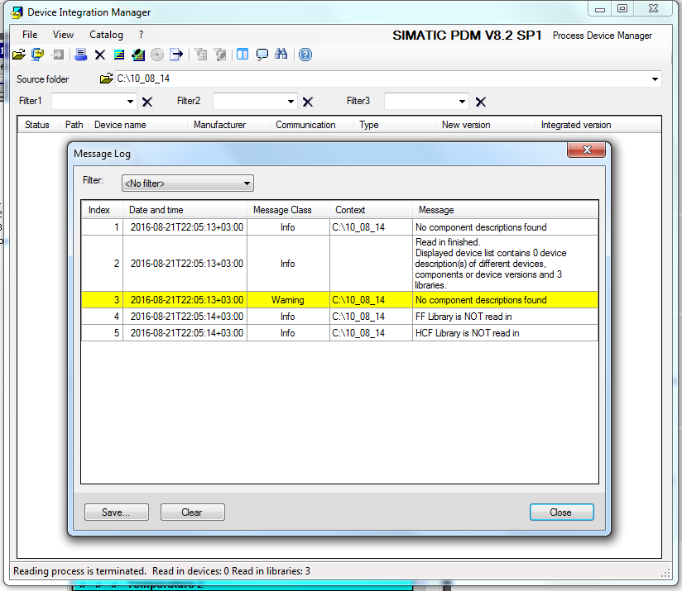Click the blue help question mark icon

pyautogui.click(x=305, y=55)
